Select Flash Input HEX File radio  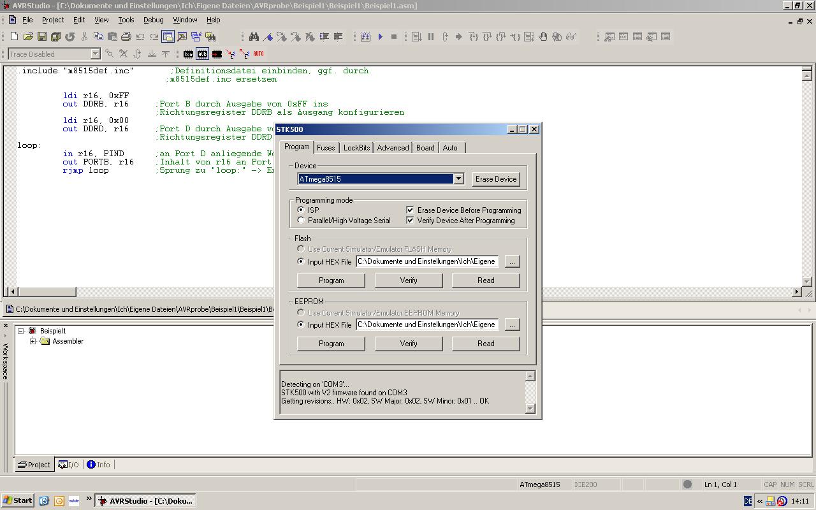(301, 261)
